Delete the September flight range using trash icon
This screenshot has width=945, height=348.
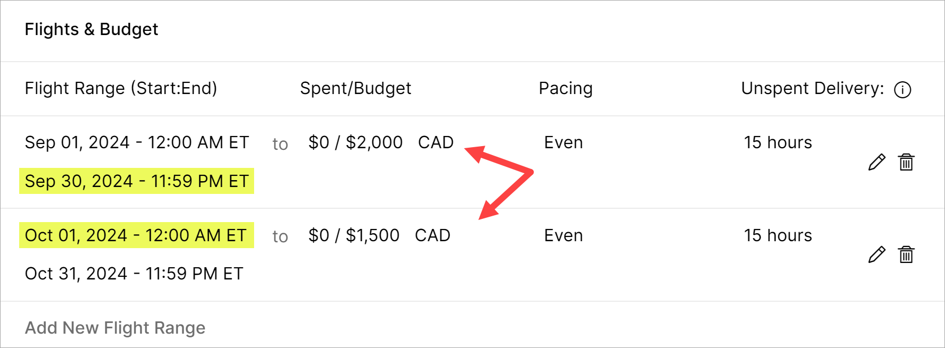coord(906,162)
